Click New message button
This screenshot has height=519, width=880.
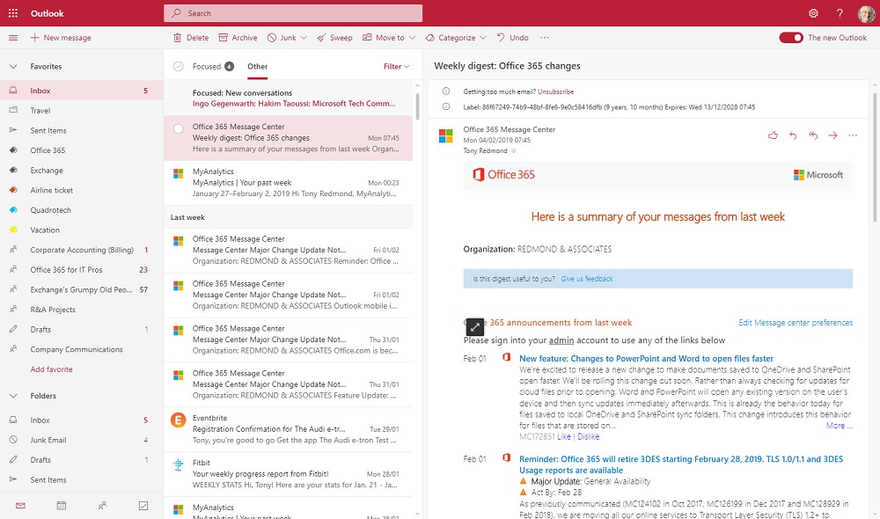pos(61,38)
